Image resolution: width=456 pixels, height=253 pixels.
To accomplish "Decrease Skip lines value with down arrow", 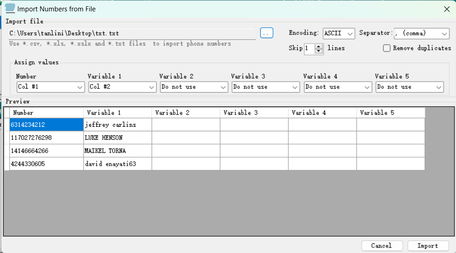I will pyautogui.click(x=319, y=51).
